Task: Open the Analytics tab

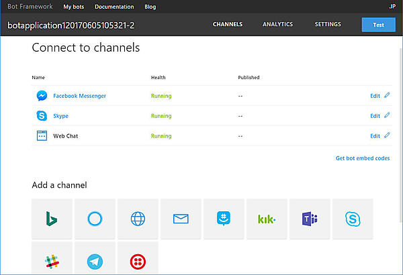Action: coord(277,24)
